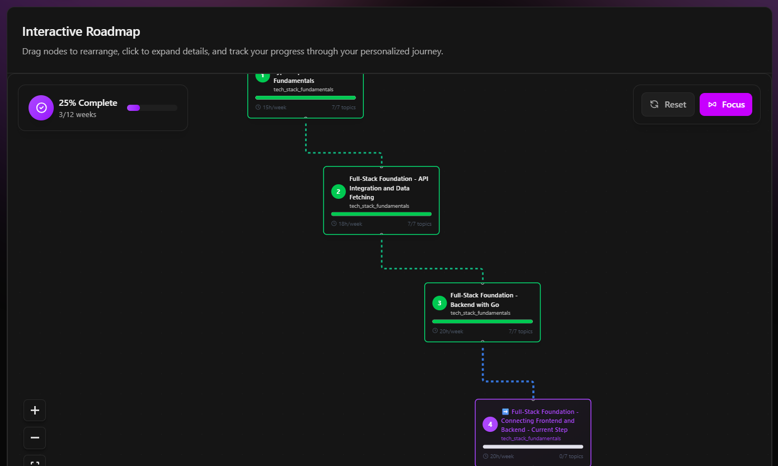
Task: Select node number 3 circle badge
Action: click(x=439, y=303)
